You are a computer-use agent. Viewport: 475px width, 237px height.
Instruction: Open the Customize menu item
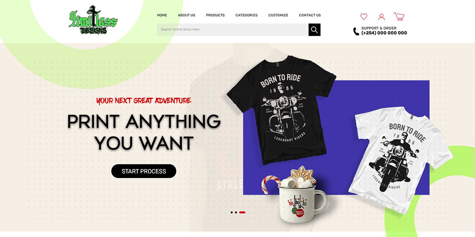pos(278,15)
